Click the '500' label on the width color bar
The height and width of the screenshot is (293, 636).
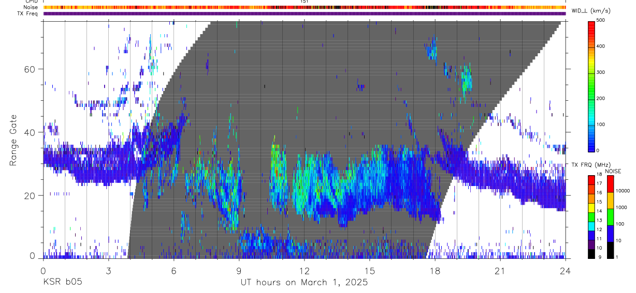coord(601,20)
